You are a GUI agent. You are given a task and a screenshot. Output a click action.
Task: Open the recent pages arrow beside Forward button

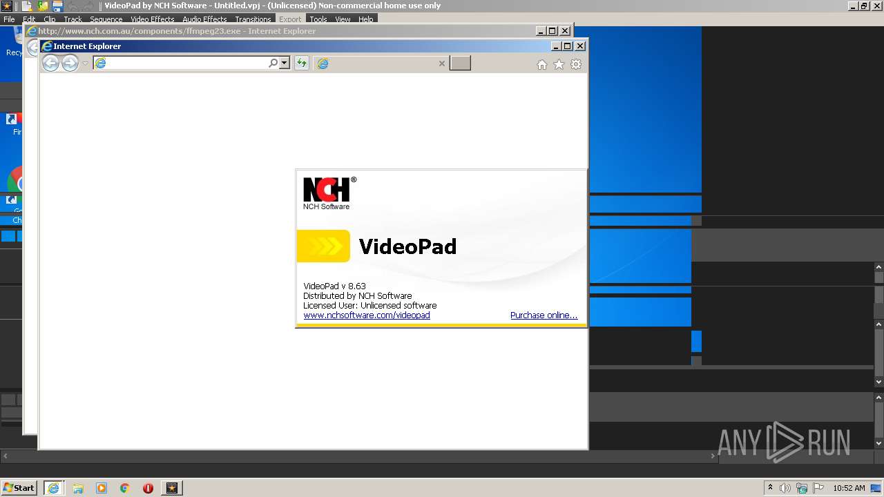click(86, 64)
